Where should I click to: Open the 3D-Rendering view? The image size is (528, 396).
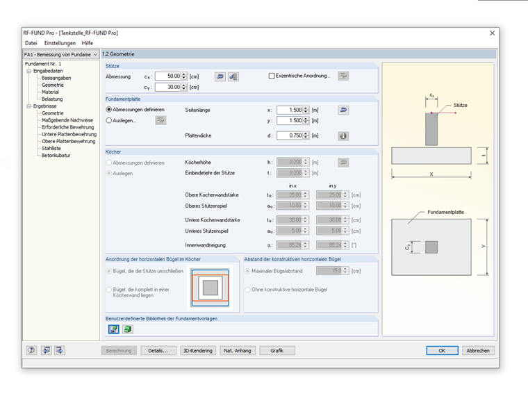pos(198,351)
